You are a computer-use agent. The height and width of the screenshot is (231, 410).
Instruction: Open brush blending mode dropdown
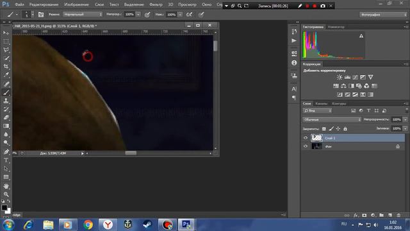coord(83,15)
